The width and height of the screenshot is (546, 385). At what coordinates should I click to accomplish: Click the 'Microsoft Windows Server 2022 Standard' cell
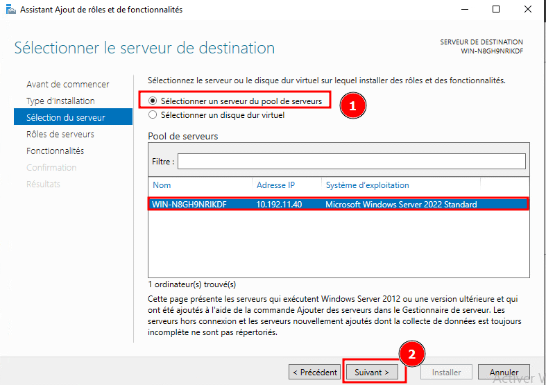coord(400,205)
